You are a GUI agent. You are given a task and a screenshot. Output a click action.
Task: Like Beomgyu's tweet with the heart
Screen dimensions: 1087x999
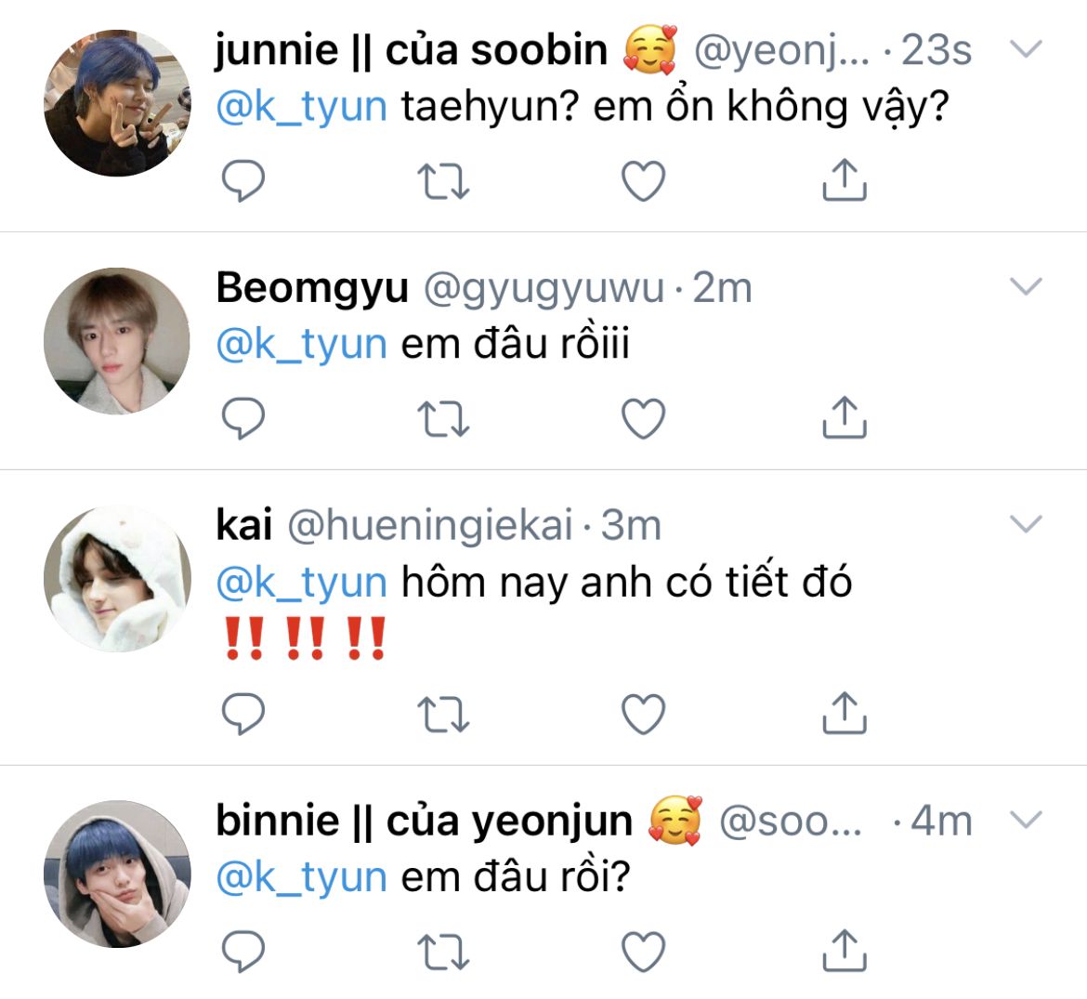643,419
